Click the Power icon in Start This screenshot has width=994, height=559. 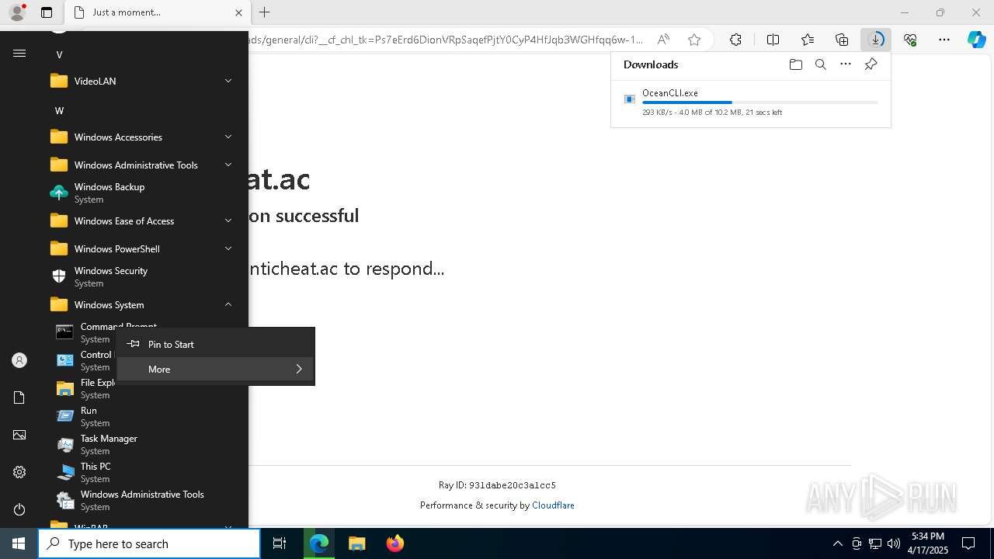pos(19,509)
